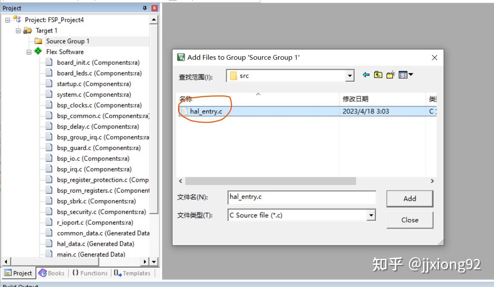Switch to the Templates tab
The width and height of the screenshot is (494, 287).
132,273
